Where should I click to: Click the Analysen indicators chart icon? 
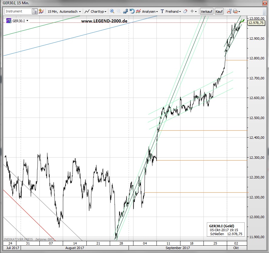pyautogui.click(x=138, y=11)
